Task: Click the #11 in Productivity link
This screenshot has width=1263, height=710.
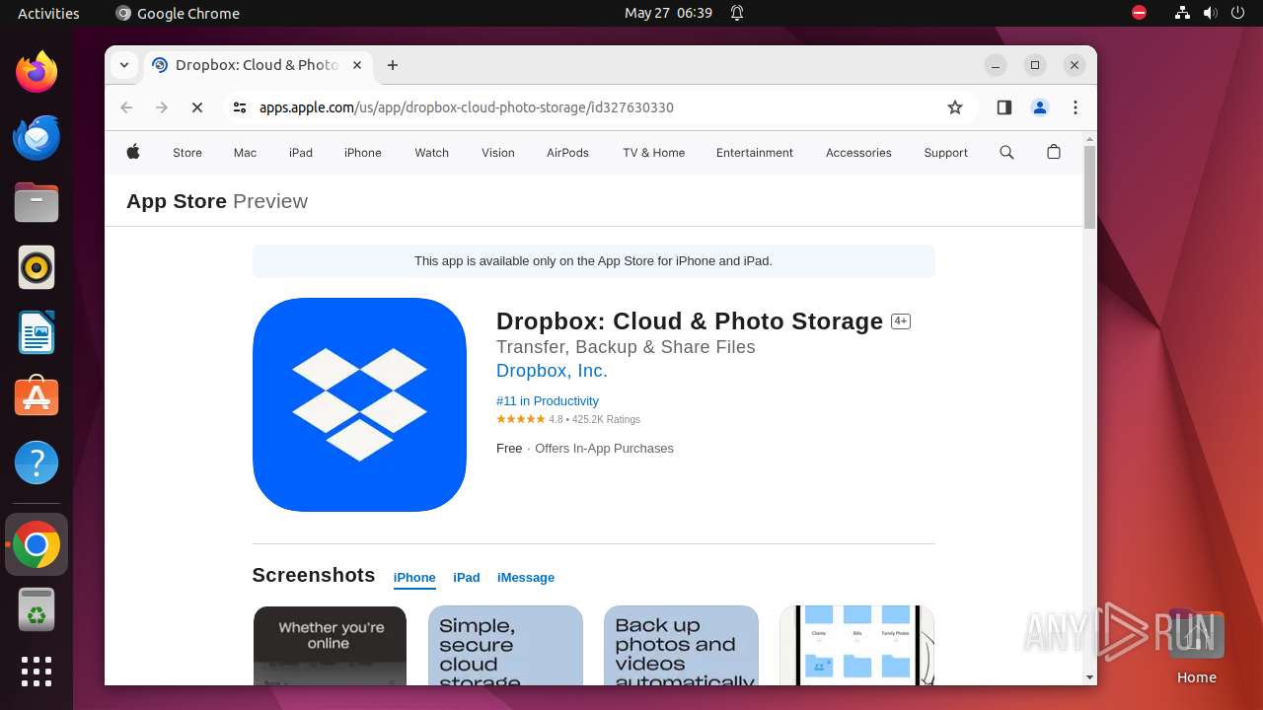Action: pos(548,401)
